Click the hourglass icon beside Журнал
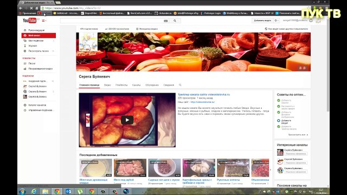Viewport: 347px width, 195px height. (x=25, y=45)
